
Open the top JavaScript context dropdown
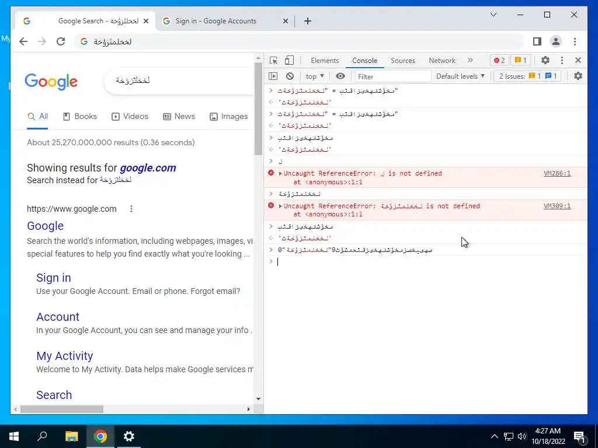(315, 76)
